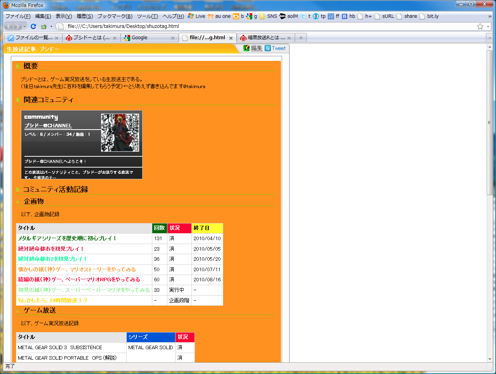Open the 履歴(S) menu

pos(84,16)
